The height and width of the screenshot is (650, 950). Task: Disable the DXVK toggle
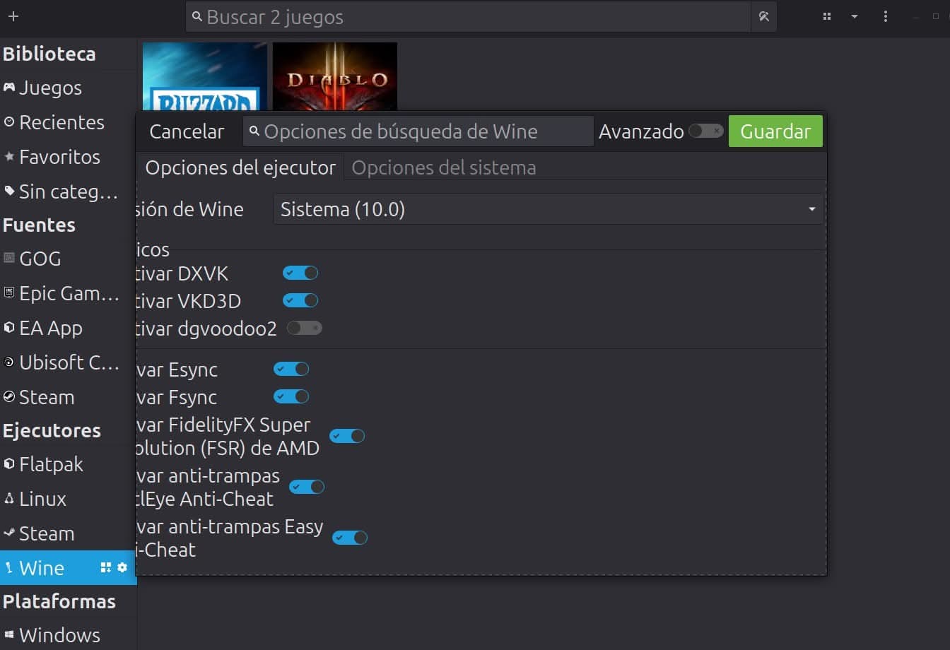(300, 273)
